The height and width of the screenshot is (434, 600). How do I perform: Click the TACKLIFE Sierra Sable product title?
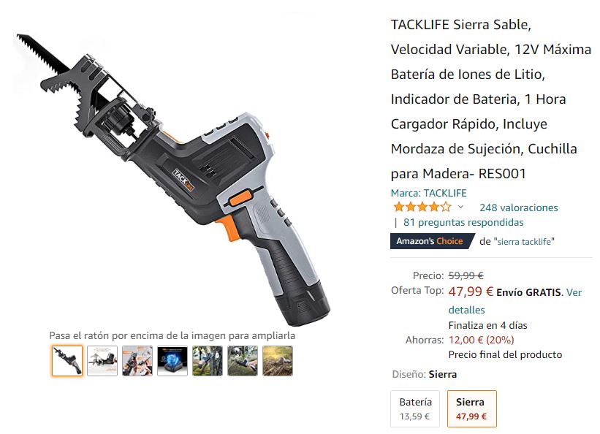coord(491,99)
